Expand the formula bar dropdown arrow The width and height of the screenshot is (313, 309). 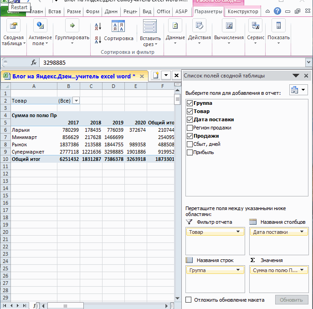coord(308,62)
